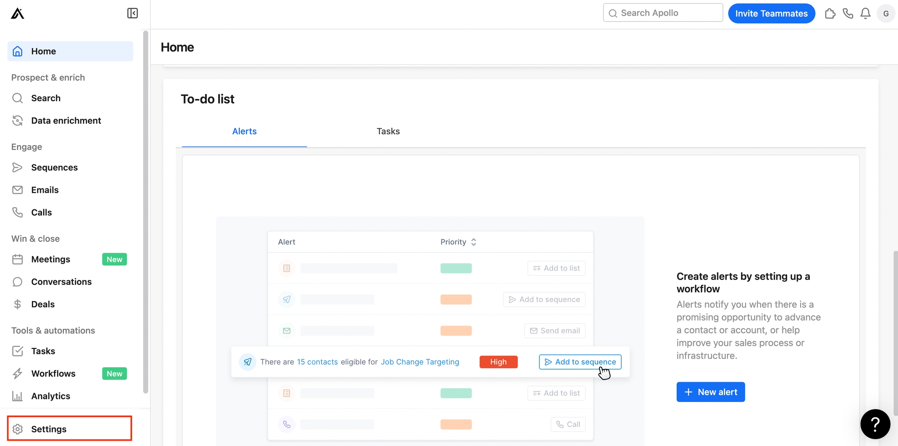Open Workflows from the sidebar
Image resolution: width=898 pixels, height=446 pixels.
pos(53,374)
